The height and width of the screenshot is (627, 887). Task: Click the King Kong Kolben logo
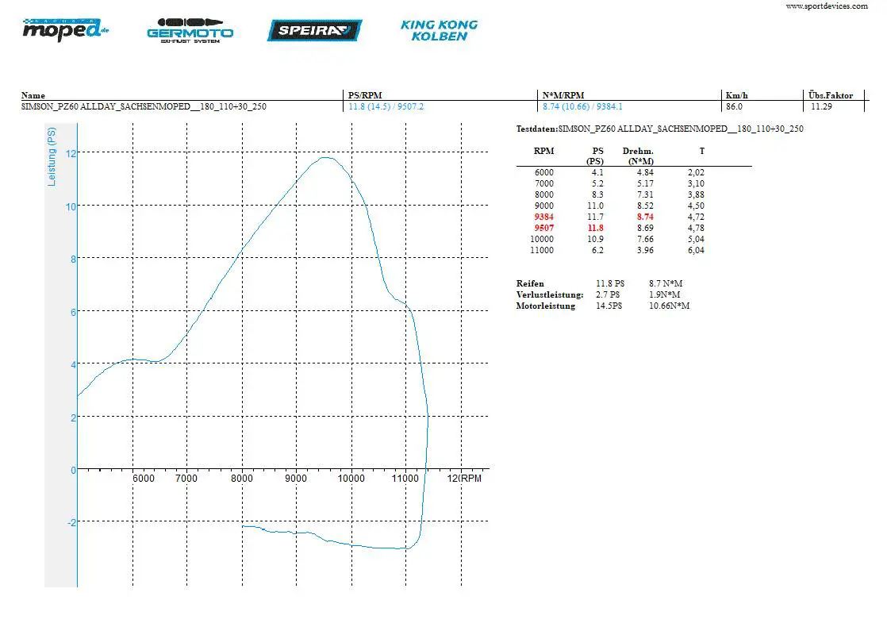pos(439,30)
